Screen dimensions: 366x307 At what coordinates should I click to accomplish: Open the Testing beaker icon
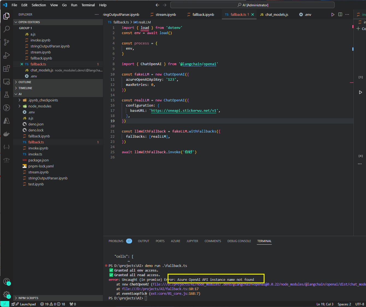(x=7, y=95)
